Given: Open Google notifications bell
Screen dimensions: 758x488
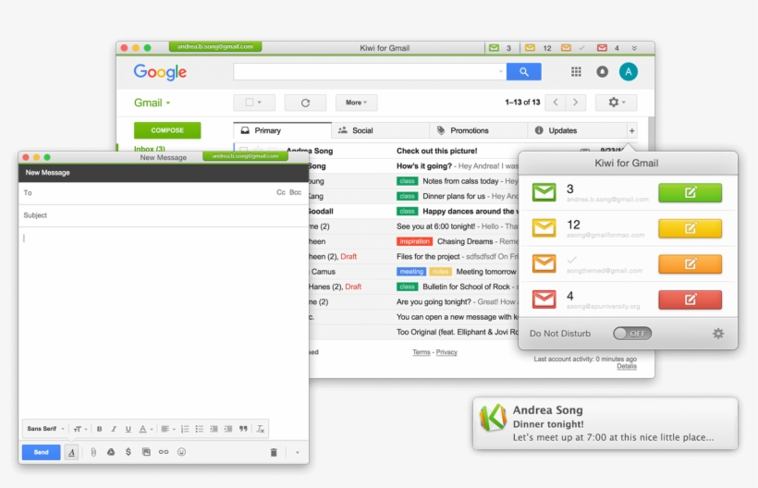Looking at the screenshot, I should (x=602, y=72).
